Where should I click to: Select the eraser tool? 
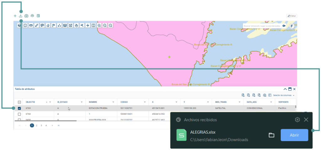[x=48, y=26]
